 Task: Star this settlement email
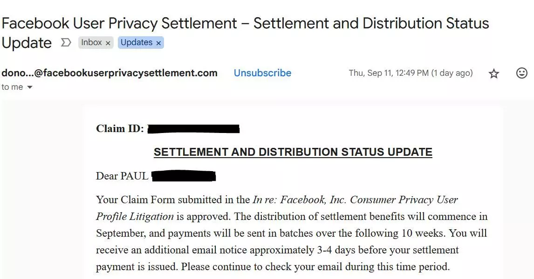point(494,73)
